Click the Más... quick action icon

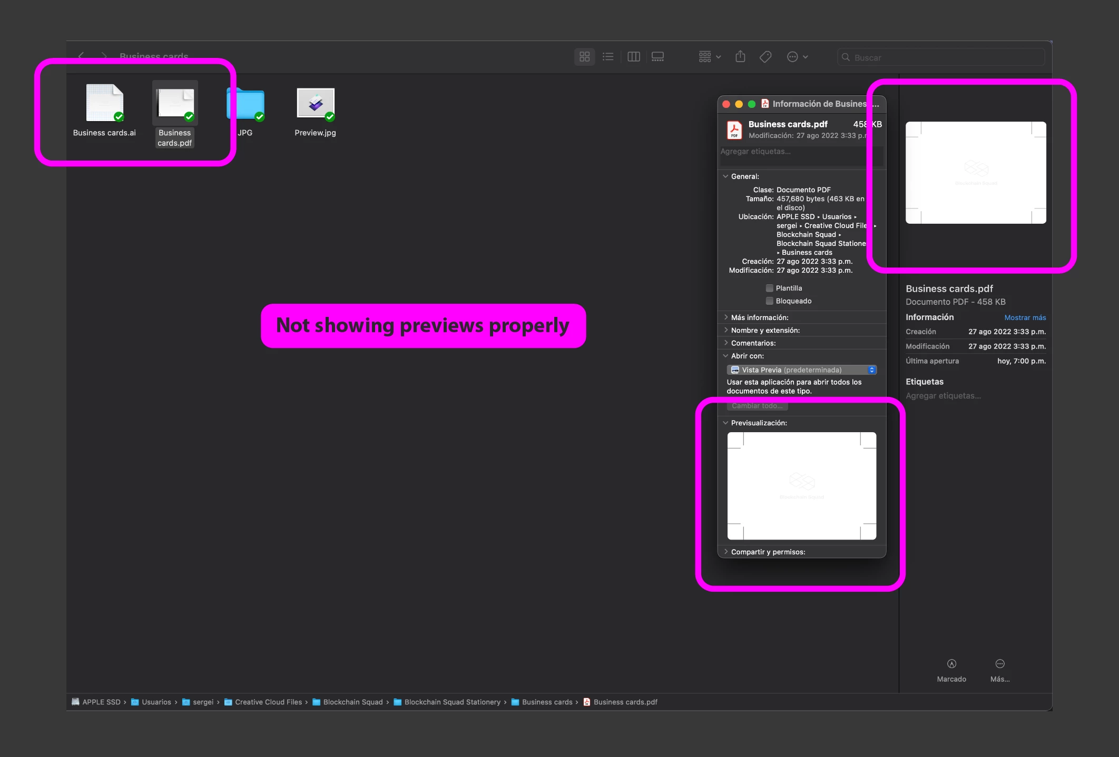coord(999,664)
